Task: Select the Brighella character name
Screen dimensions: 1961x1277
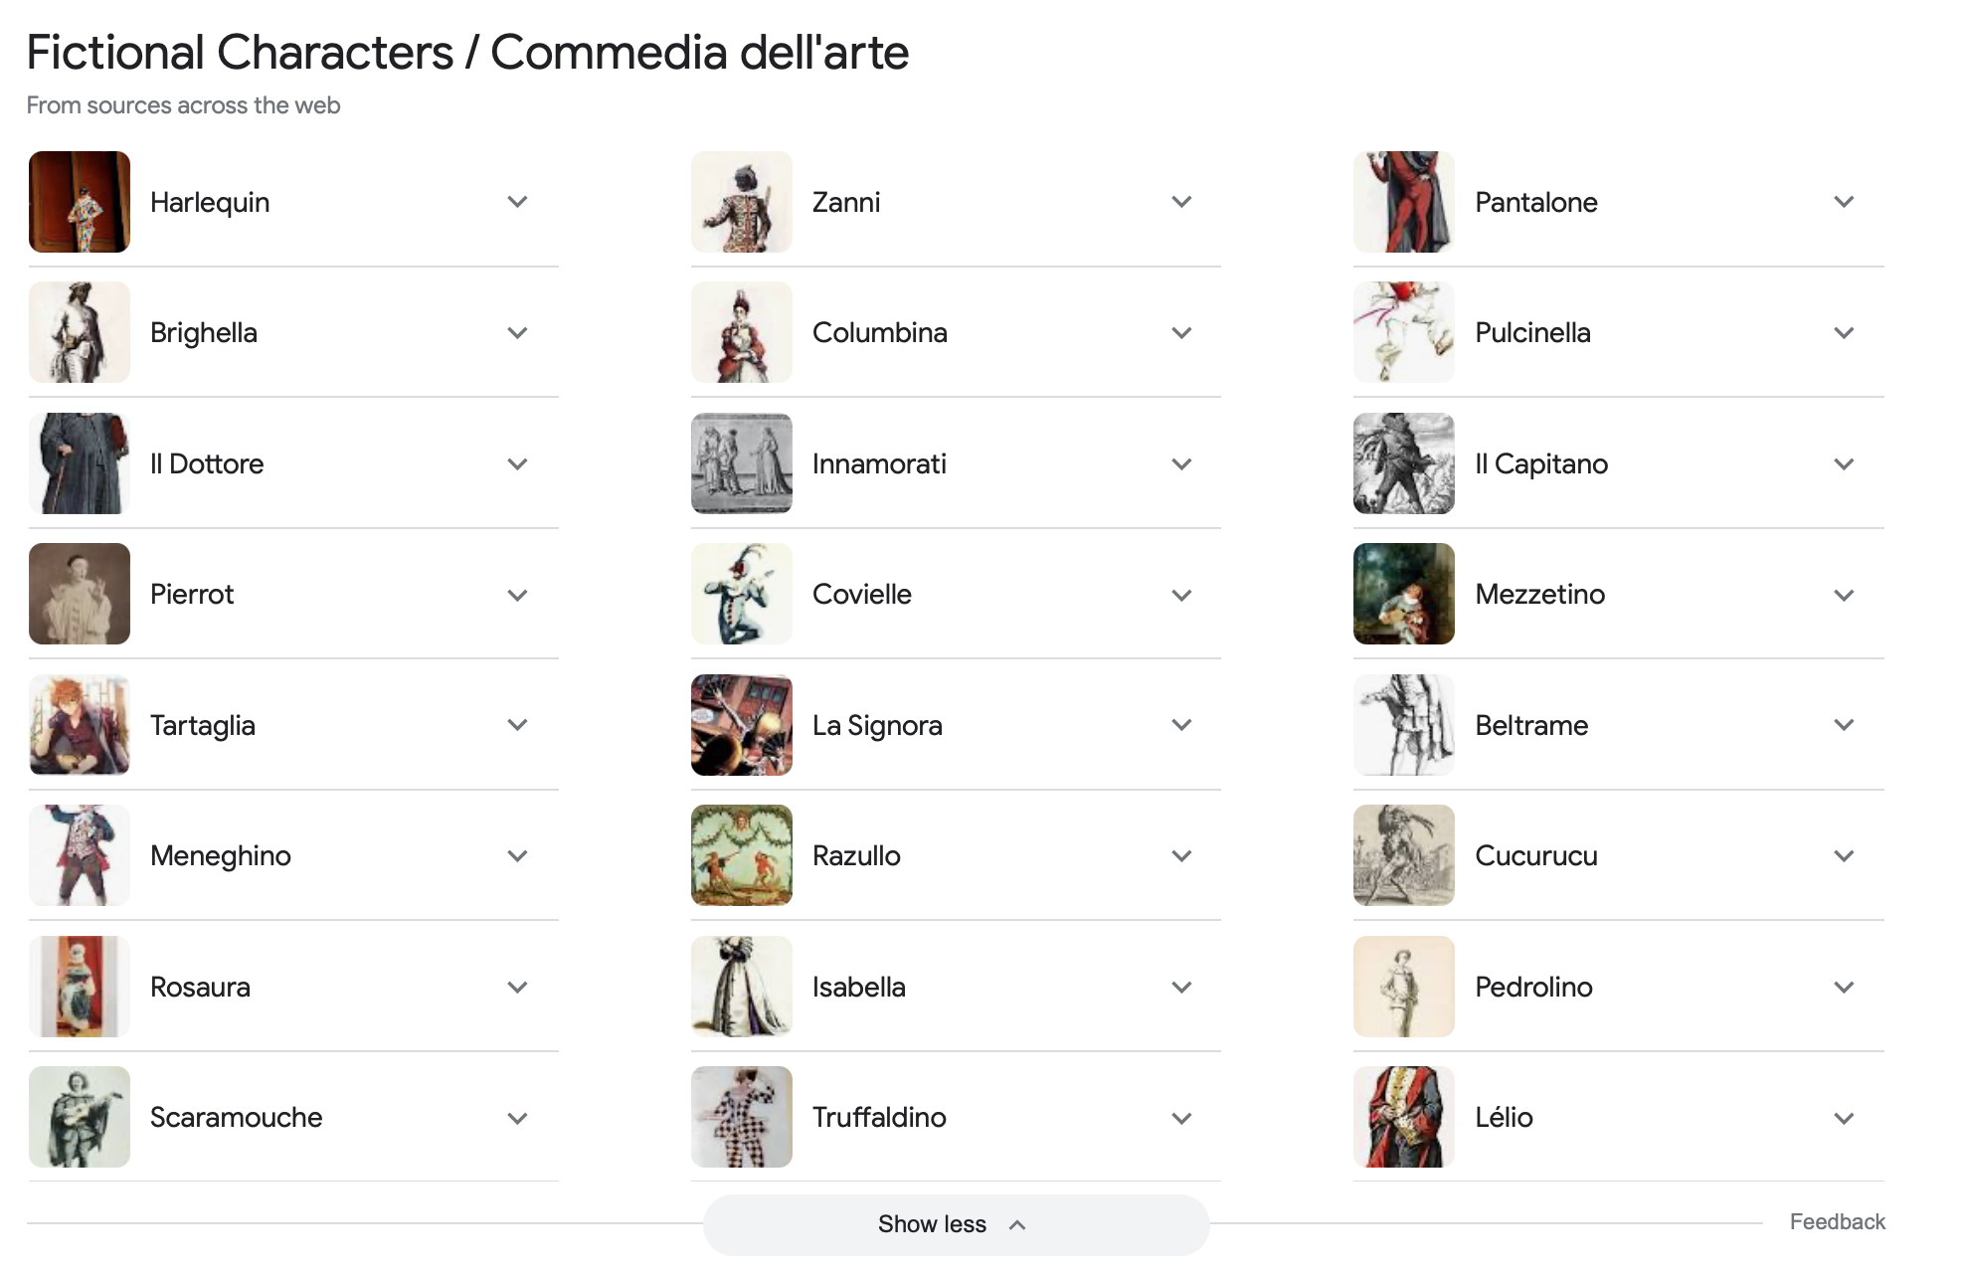Action: pos(204,333)
